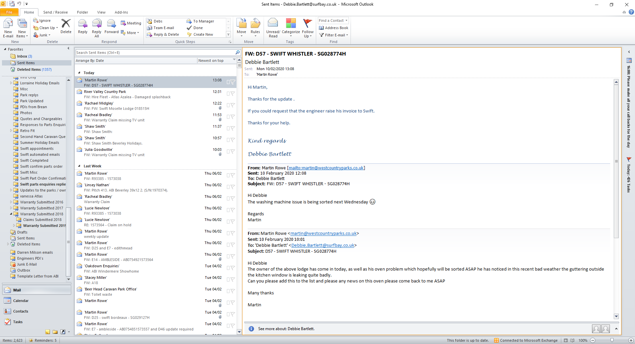Switch to the Folder tab

click(82, 12)
